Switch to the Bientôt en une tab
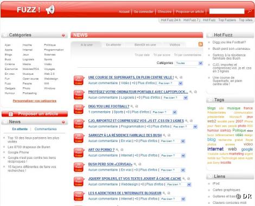255x206 pixels. [x=145, y=45]
